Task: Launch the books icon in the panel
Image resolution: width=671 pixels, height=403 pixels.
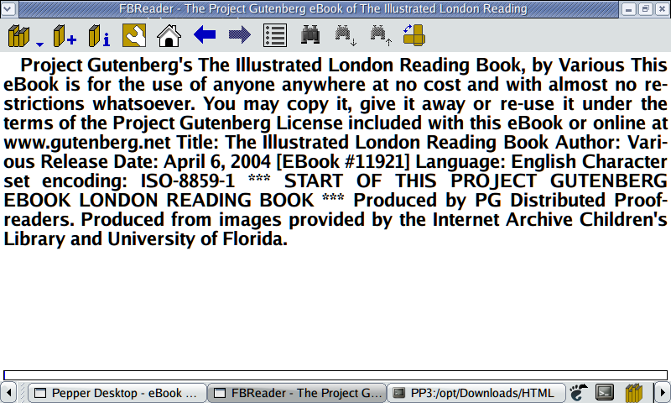Action: [634, 393]
